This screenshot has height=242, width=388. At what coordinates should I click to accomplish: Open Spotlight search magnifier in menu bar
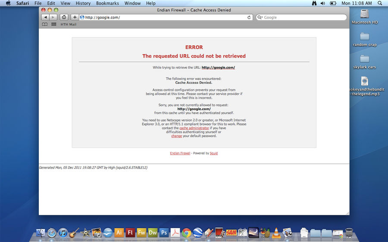point(380,3)
